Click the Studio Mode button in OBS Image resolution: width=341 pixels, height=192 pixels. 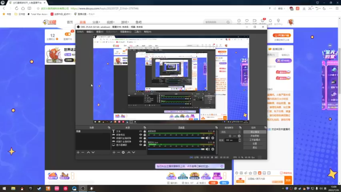(254, 140)
